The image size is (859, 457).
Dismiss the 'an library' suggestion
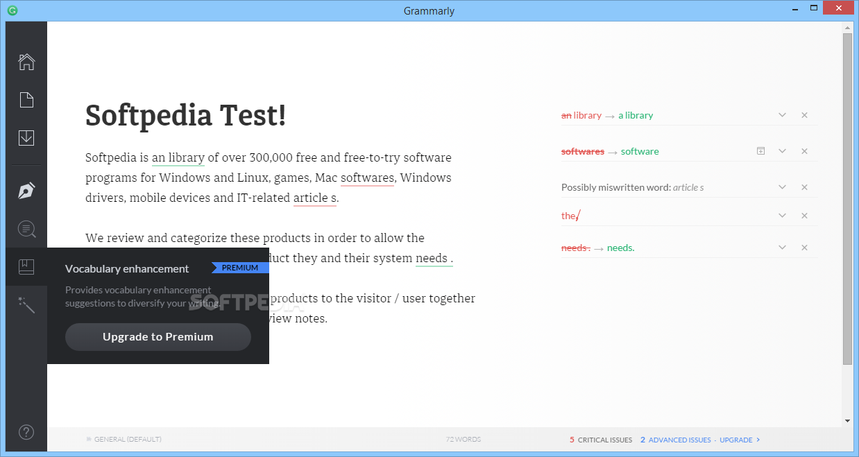click(x=804, y=115)
